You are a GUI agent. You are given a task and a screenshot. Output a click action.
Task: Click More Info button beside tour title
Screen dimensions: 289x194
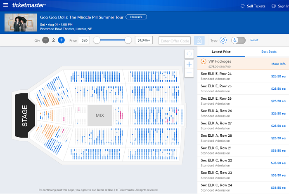[136, 17]
